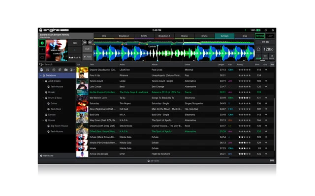Click the Nikola Gala Exhale album artwork
The height and width of the screenshot is (196, 315).
pyautogui.click(x=57, y=50)
